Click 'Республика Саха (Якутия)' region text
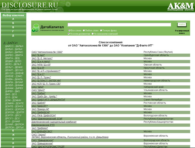 (x=158, y=52)
